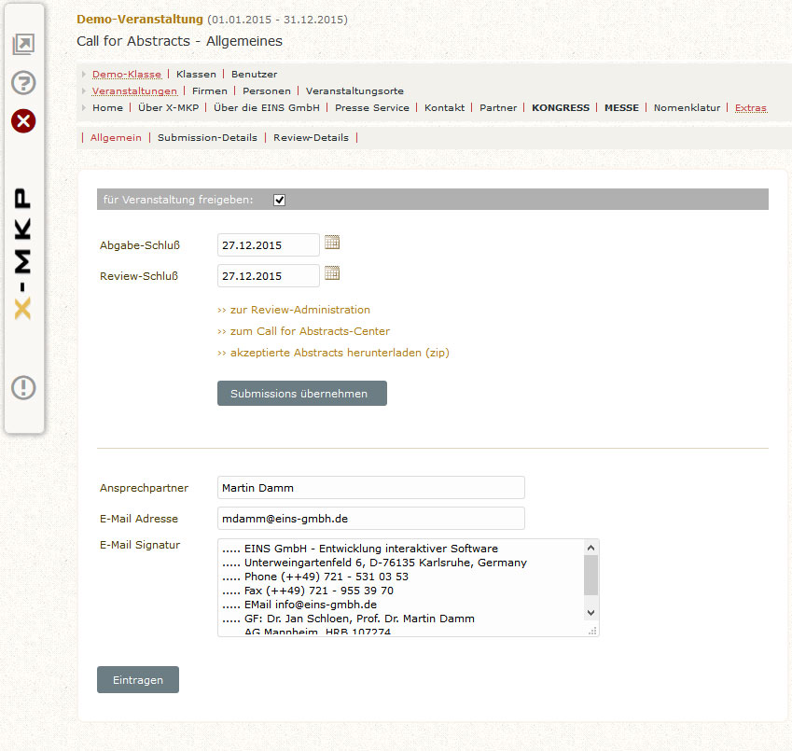The image size is (792, 751).
Task: Focus the Ansprechpartner input field
Action: tap(370, 487)
